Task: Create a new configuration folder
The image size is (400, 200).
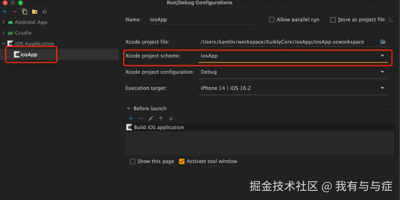Action: tap(35, 12)
